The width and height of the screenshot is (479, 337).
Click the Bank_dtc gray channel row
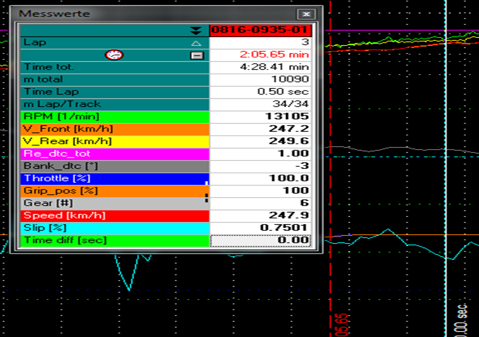pyautogui.click(x=114, y=166)
